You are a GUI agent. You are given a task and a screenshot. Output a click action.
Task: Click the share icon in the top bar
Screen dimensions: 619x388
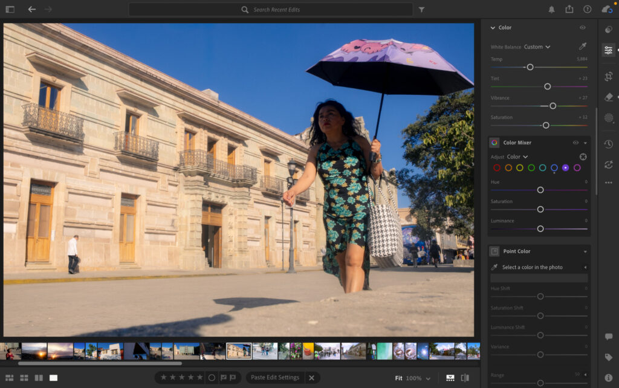tap(569, 10)
